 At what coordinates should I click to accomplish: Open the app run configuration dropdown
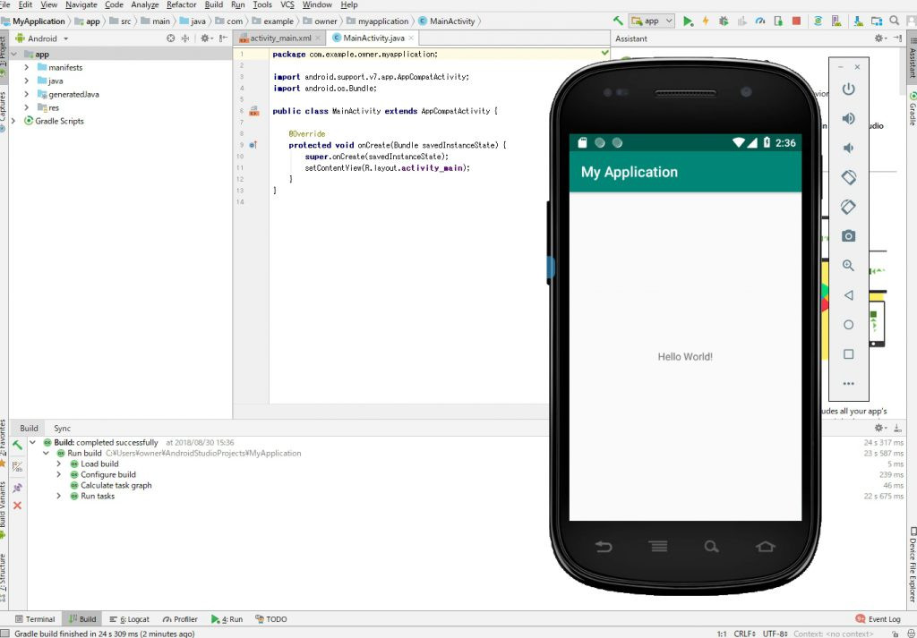click(x=652, y=21)
